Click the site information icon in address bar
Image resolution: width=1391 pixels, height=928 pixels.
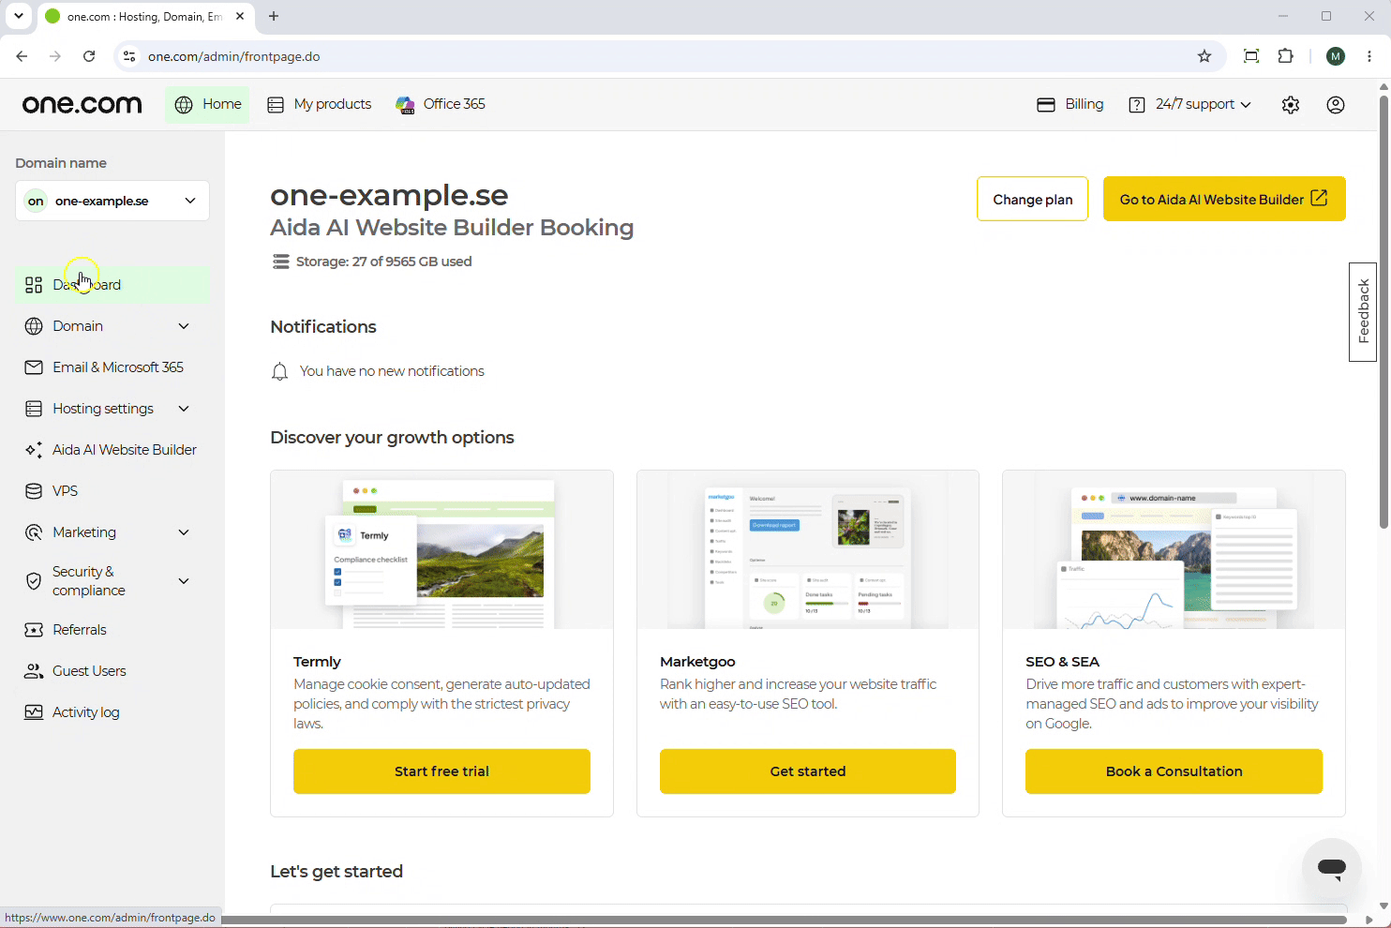click(129, 56)
